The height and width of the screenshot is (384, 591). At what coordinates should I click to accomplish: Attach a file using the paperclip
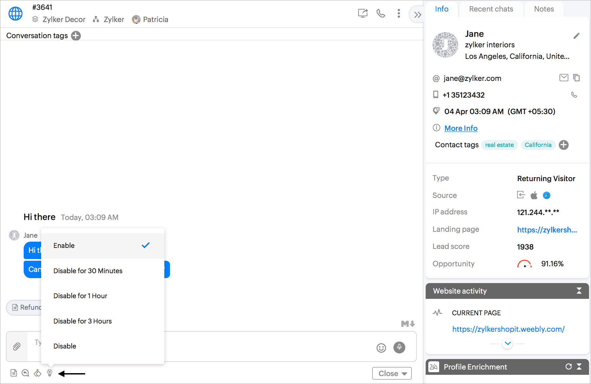click(17, 347)
